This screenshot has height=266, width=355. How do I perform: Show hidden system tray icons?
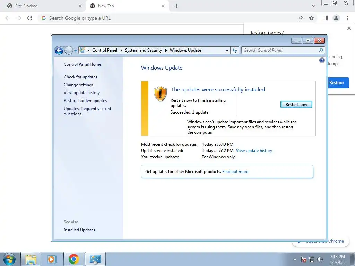[295, 259]
